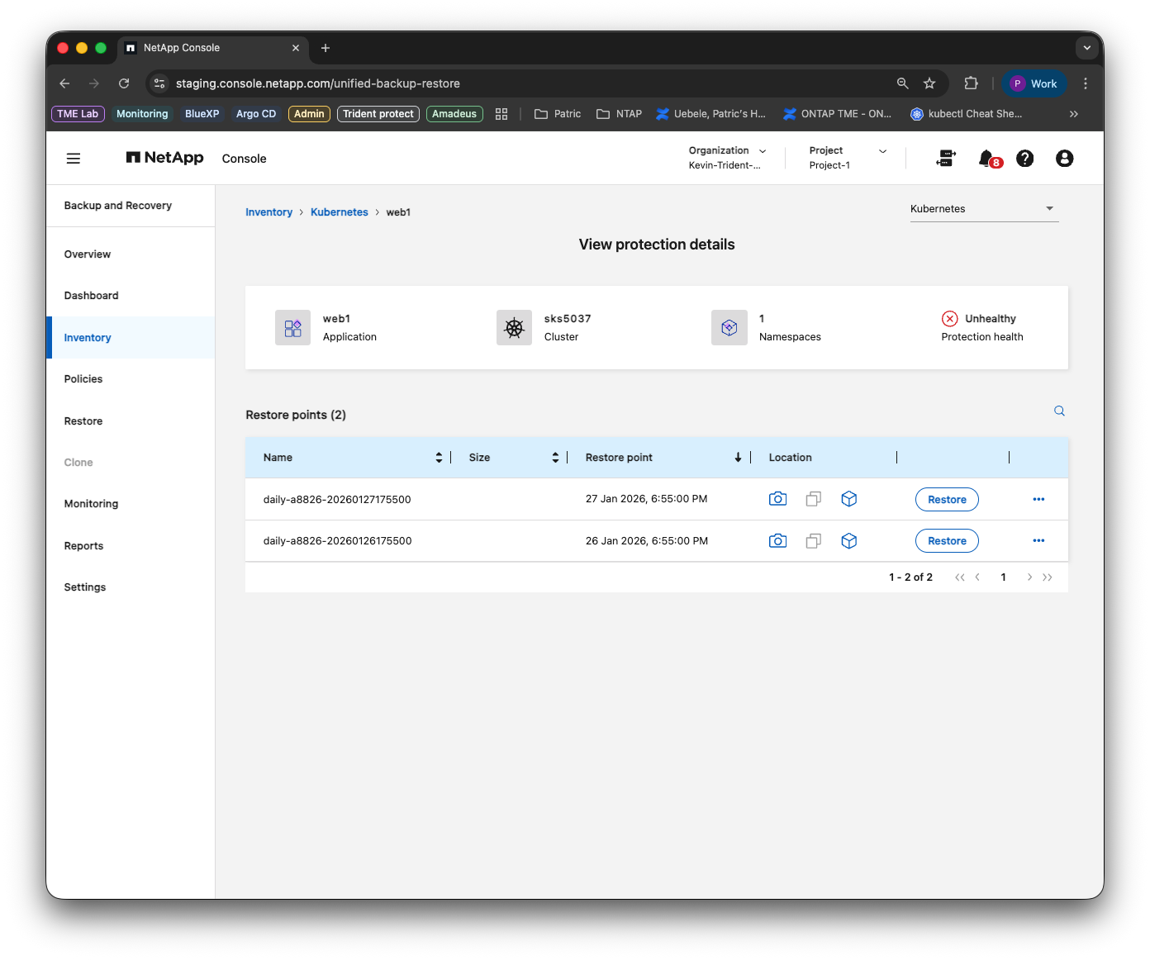Screen dimensions: 1150x960
Task: Open the notifications bell with 8 alerts
Action: (988, 159)
